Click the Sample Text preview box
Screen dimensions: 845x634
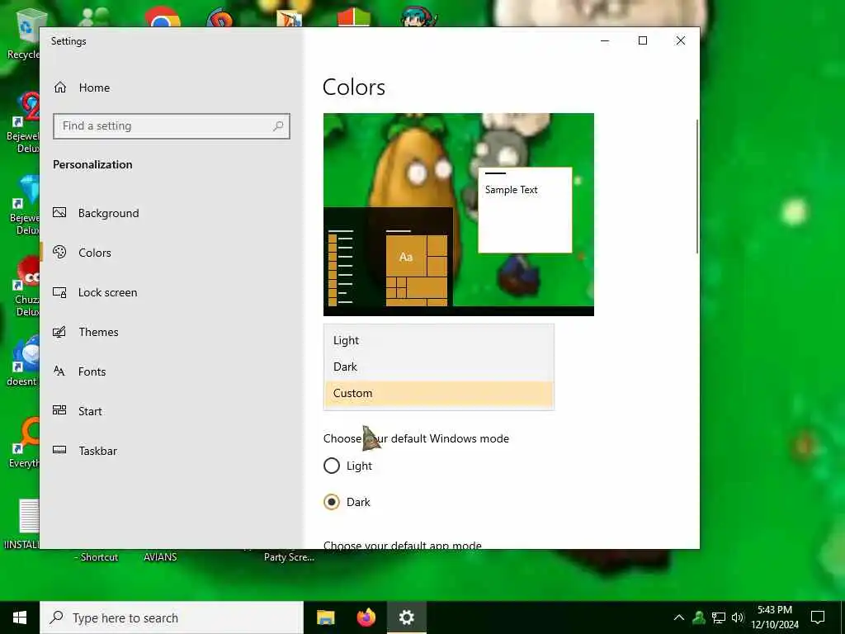525,210
